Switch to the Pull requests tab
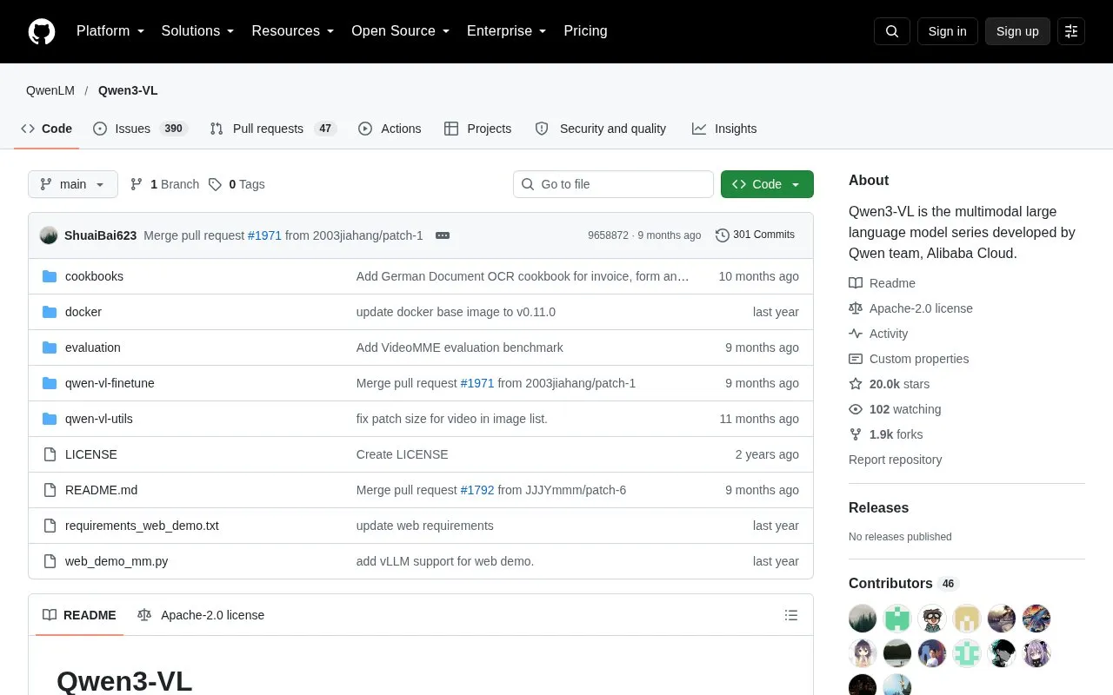The height and width of the screenshot is (695, 1113). tap(273, 129)
